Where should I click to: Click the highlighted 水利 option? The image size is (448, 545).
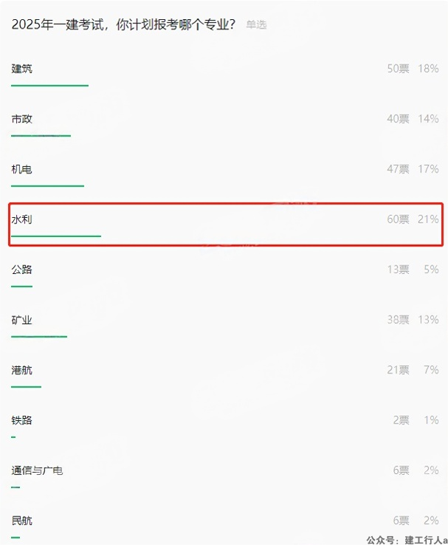(x=226, y=224)
